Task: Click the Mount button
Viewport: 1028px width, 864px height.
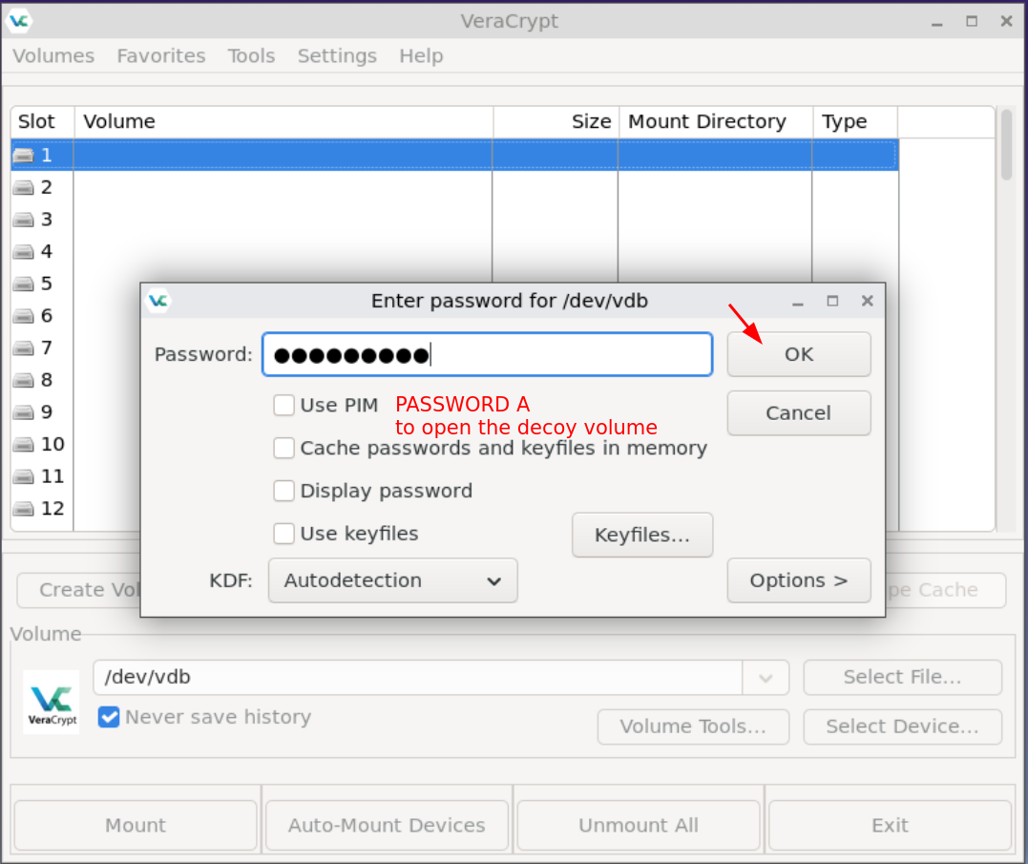Action: (x=136, y=825)
